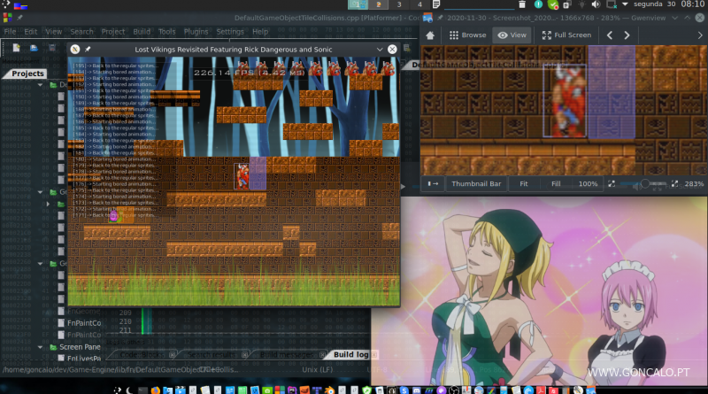
Task: Set zoom to 100%
Action: pyautogui.click(x=587, y=183)
